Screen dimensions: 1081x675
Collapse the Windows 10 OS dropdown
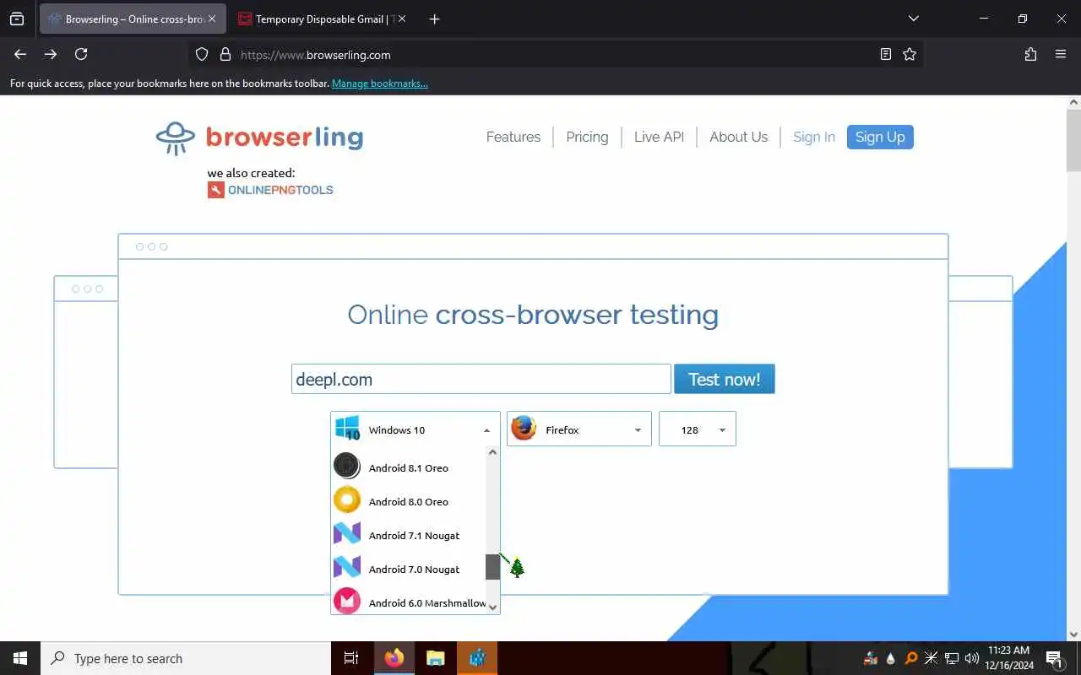coord(486,430)
